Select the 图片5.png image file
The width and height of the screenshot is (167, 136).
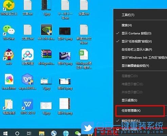tap(65, 106)
